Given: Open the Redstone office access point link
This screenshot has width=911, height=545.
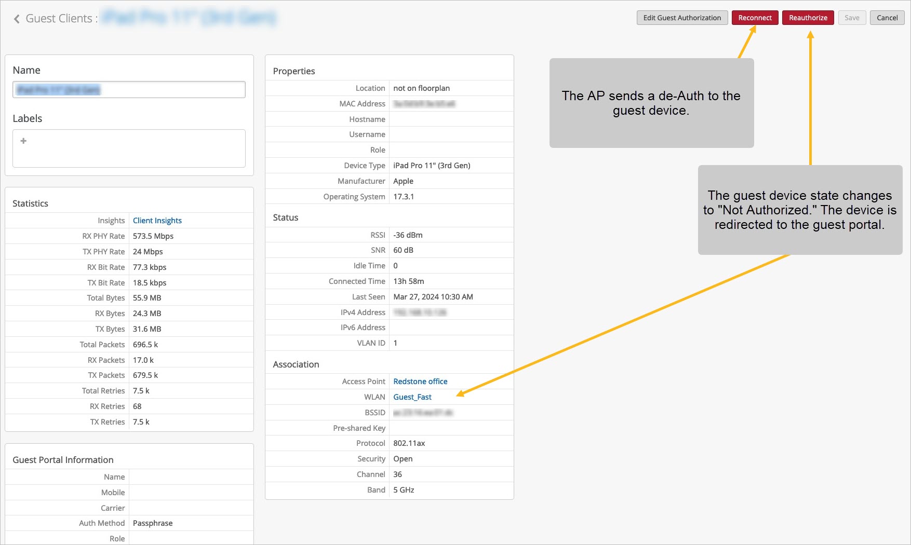Looking at the screenshot, I should click(420, 382).
